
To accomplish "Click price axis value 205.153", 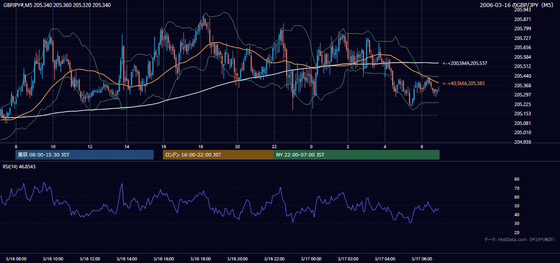I will click(x=522, y=114).
